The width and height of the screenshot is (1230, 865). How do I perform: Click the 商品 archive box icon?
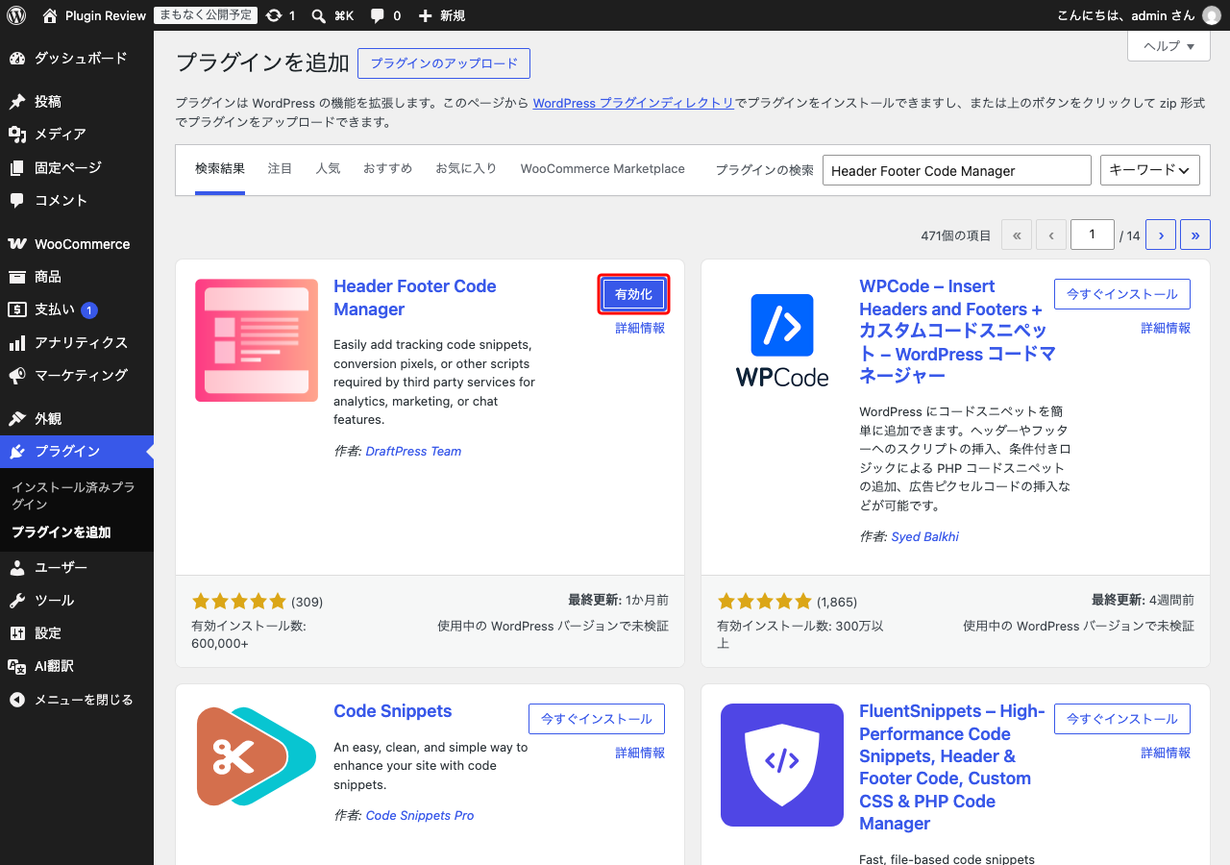pos(17,277)
